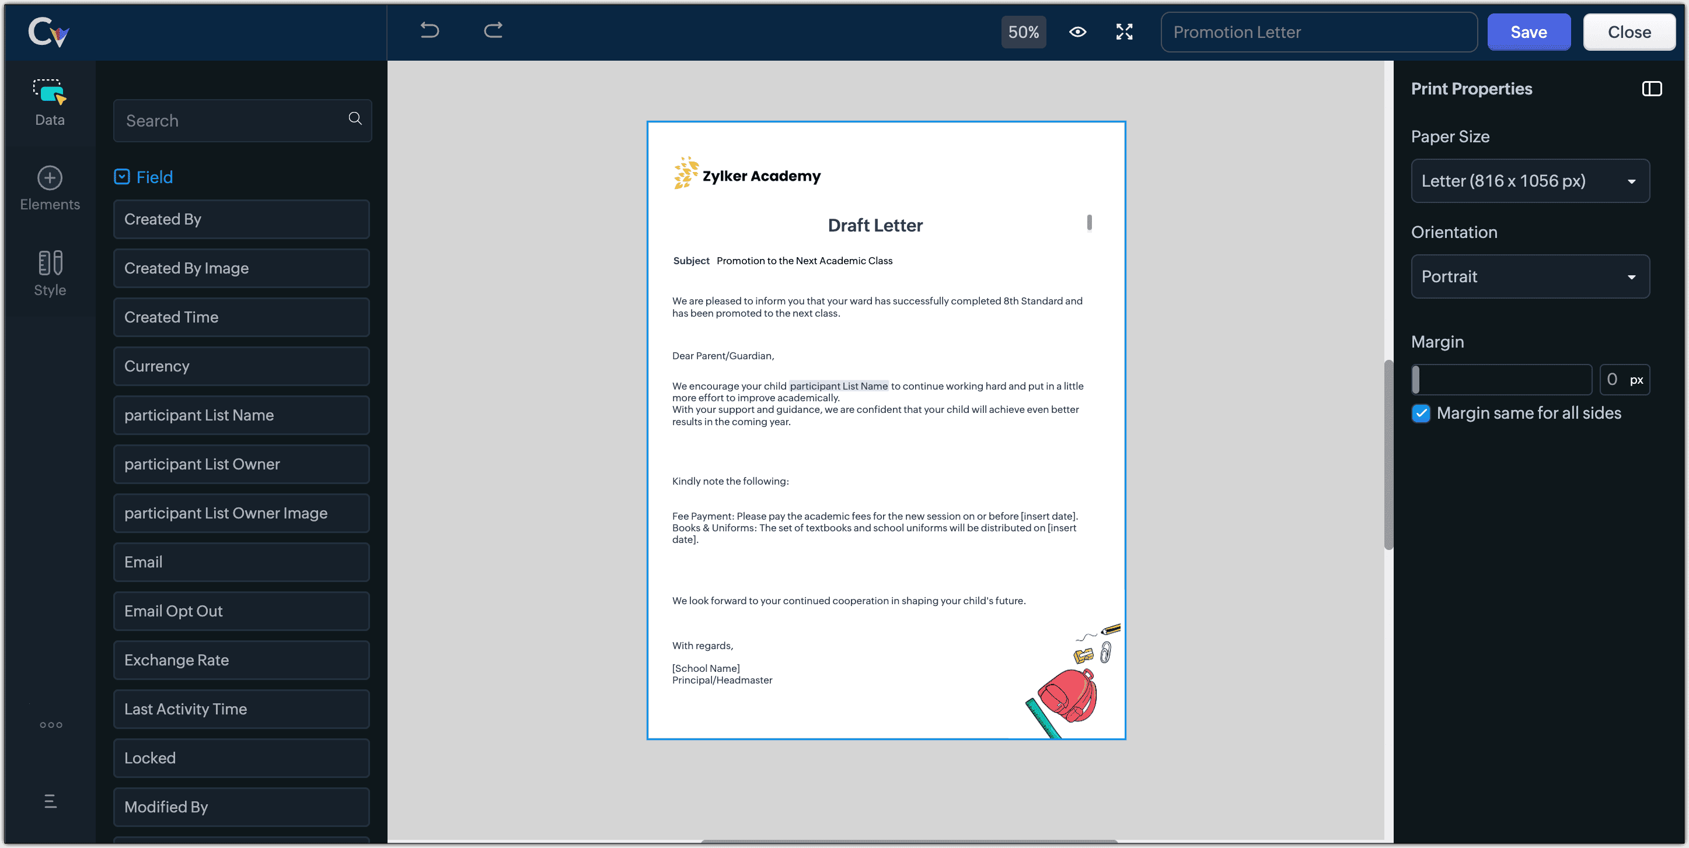The width and height of the screenshot is (1689, 848).
Task: Click the lines menu icon in the bottom-left sidebar
Action: coord(51,801)
